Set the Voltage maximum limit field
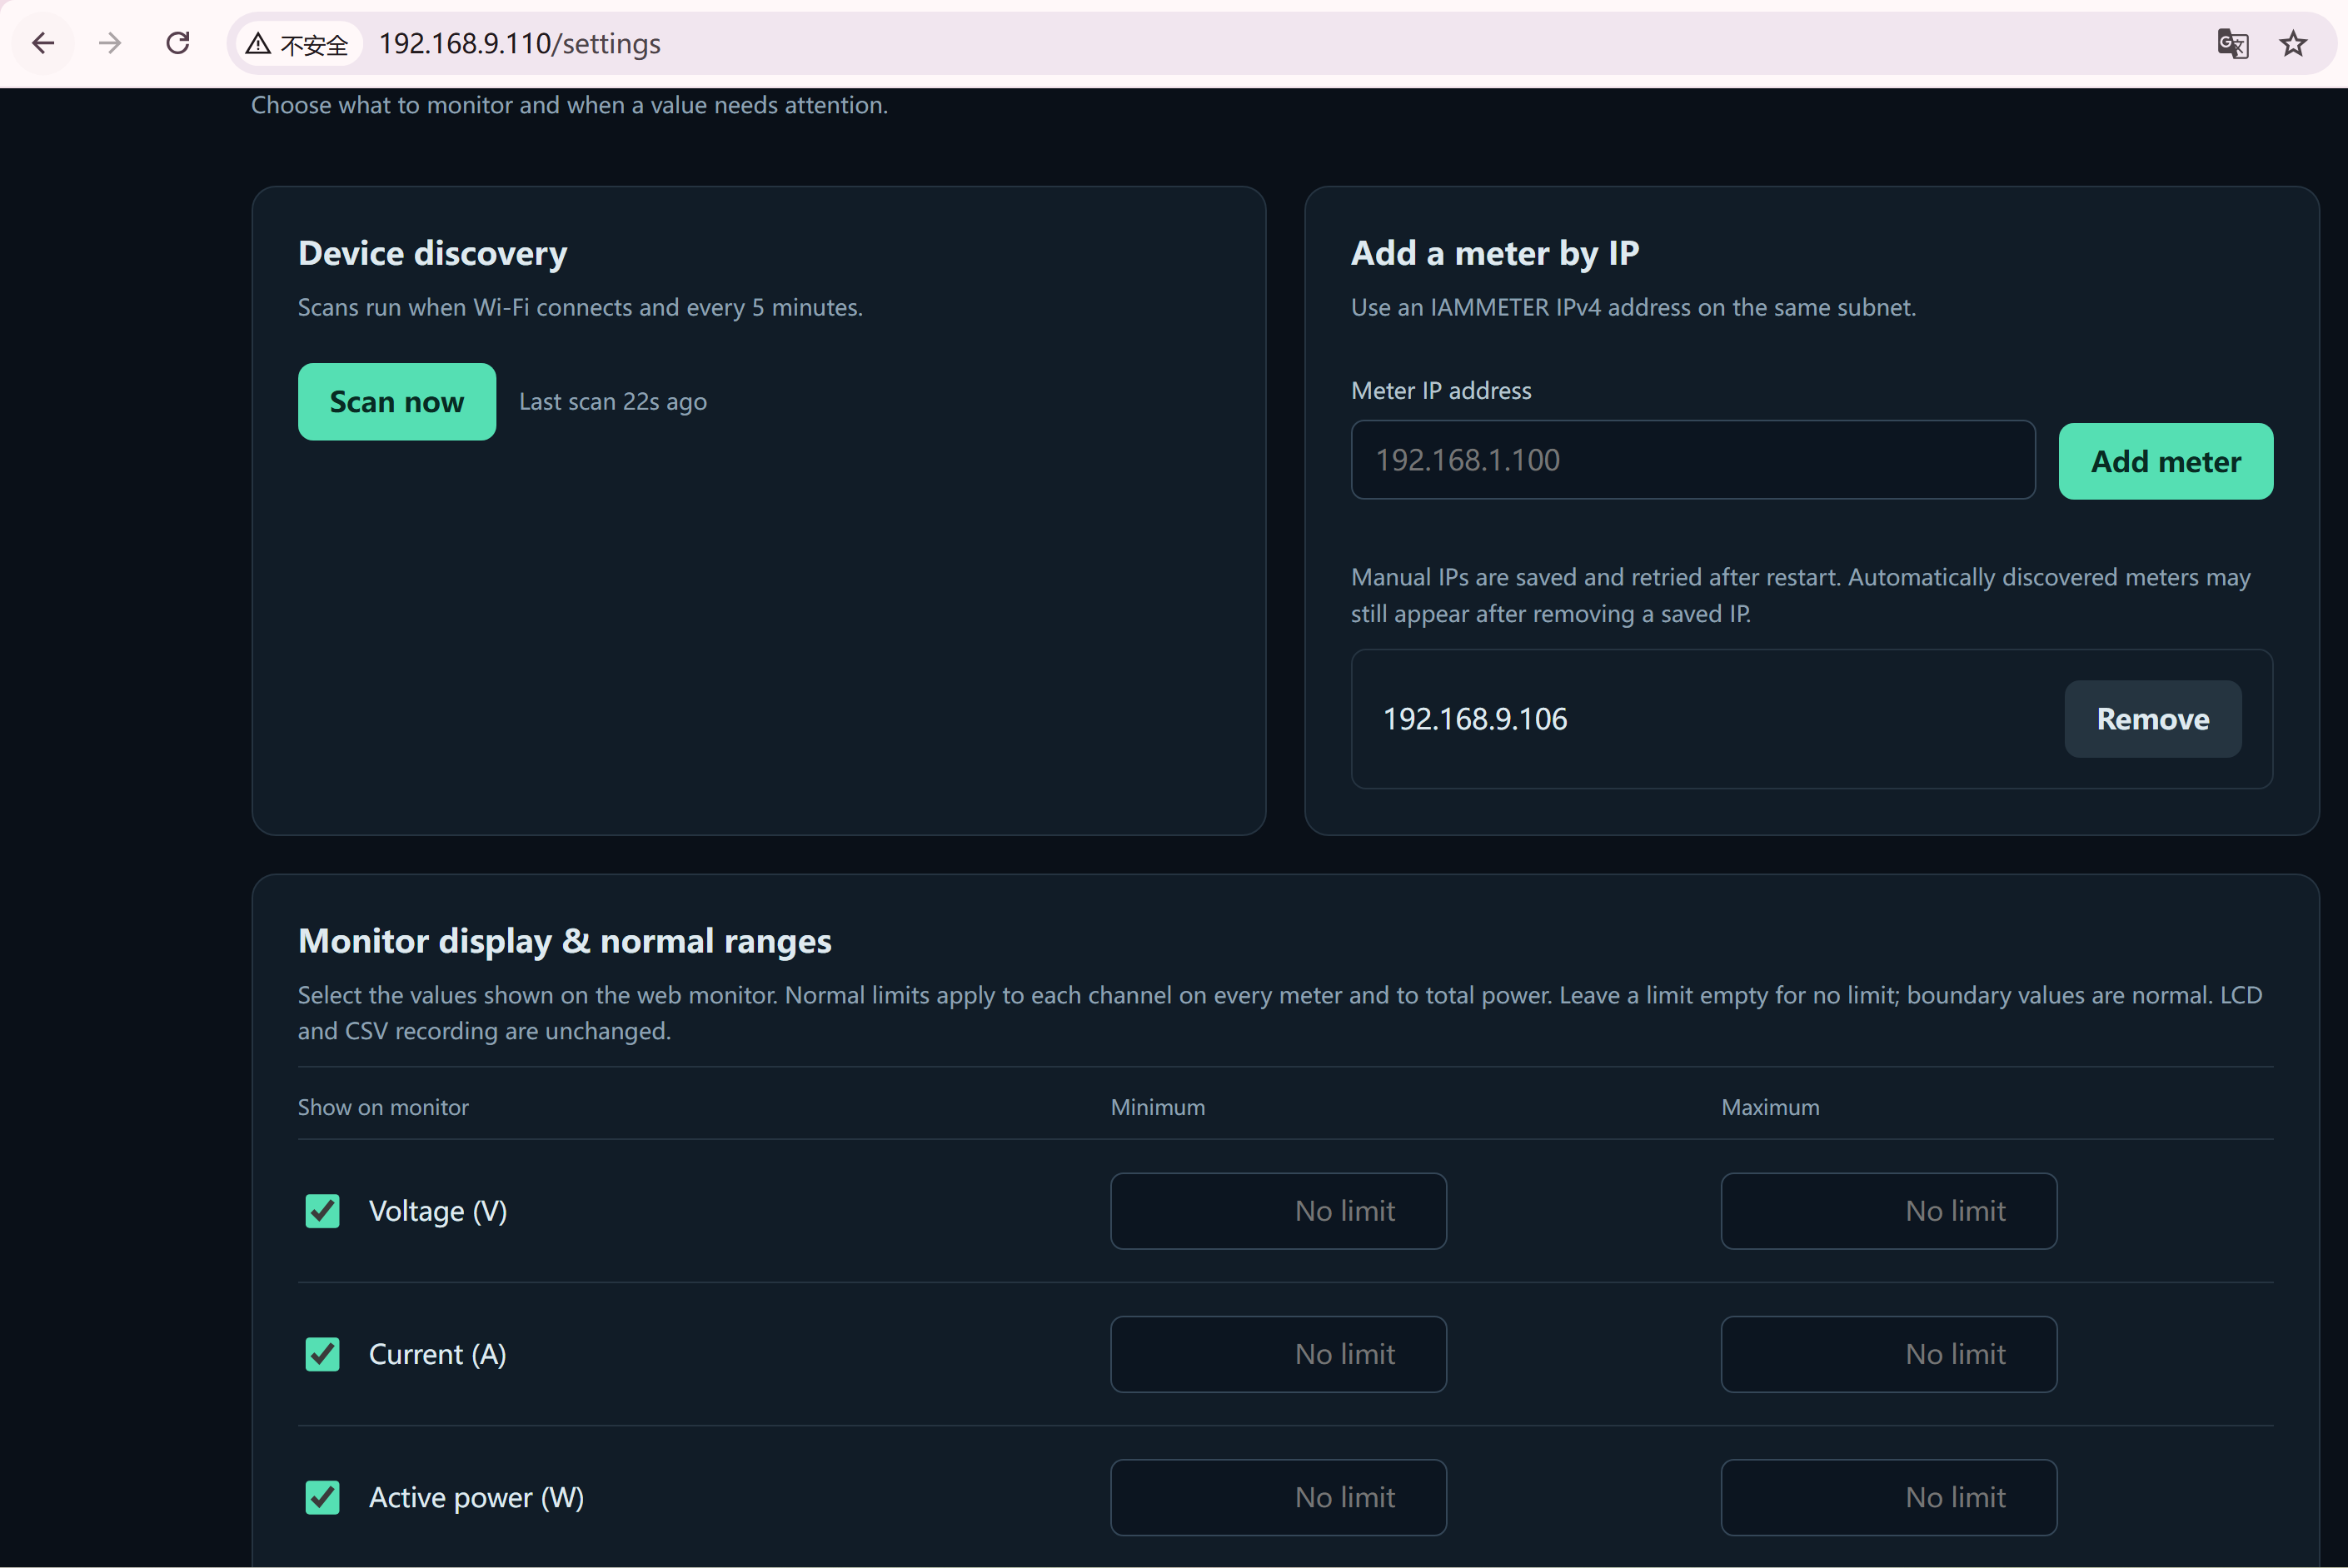2348x1568 pixels. pos(1888,1211)
